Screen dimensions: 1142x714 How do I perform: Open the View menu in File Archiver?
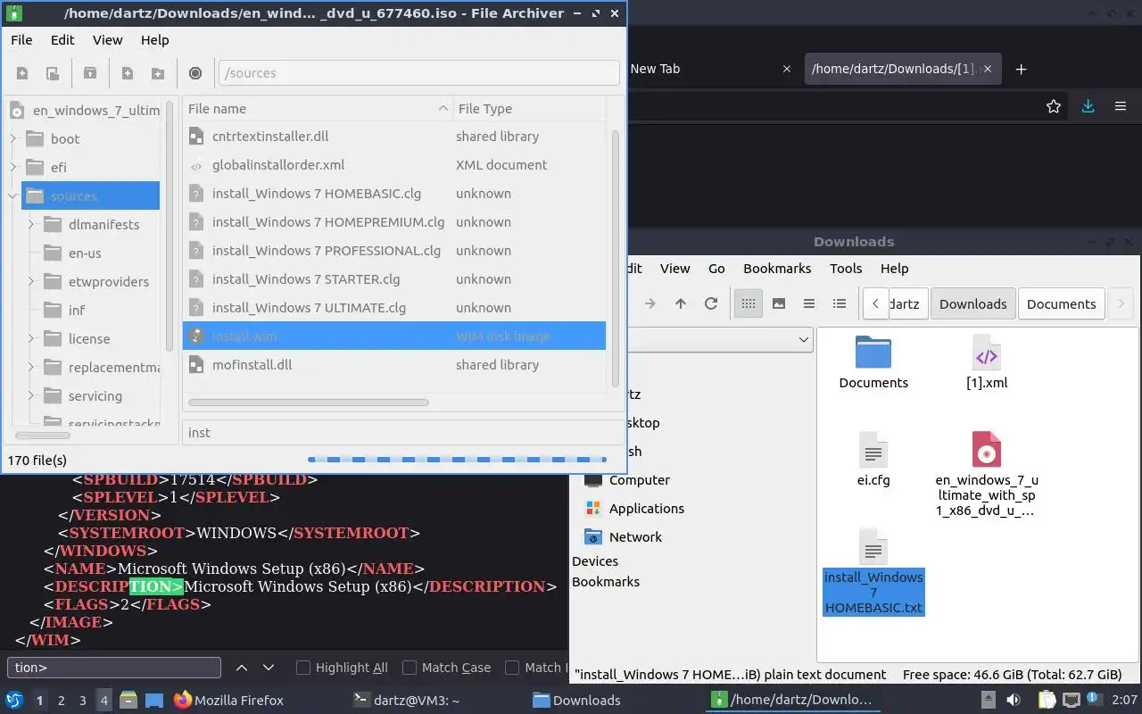(107, 40)
